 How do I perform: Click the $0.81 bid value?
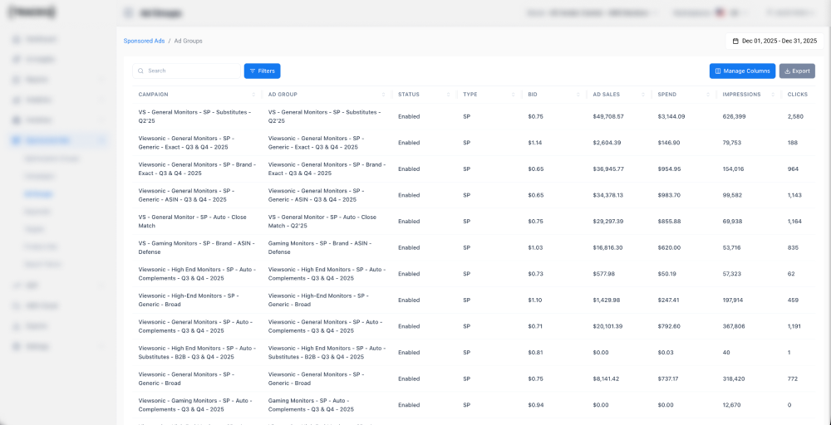click(x=535, y=353)
